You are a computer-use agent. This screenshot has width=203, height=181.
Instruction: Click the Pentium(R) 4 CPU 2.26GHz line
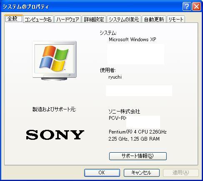(138, 131)
